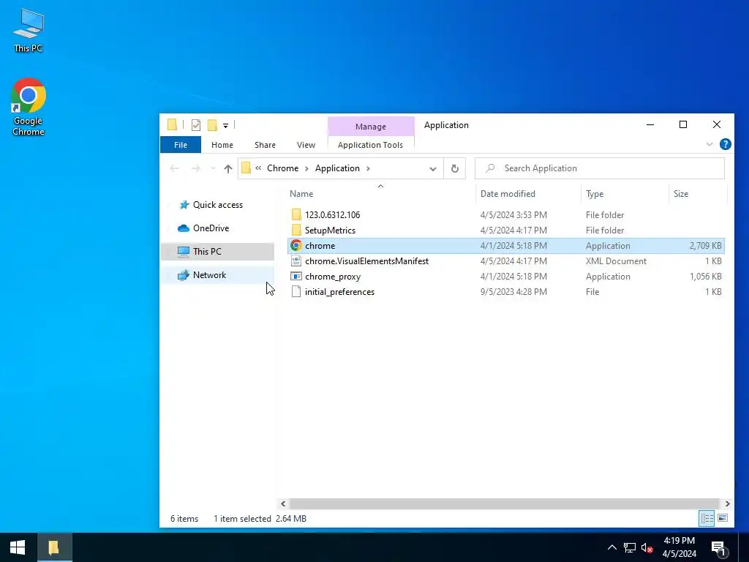Open address history dropdown
The width and height of the screenshot is (749, 562).
(433, 169)
